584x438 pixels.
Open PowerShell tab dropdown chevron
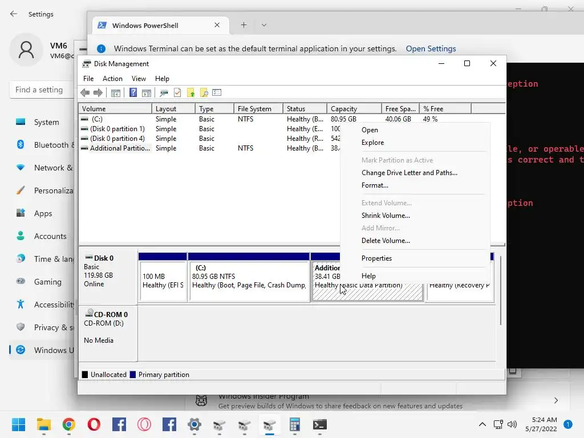(x=263, y=25)
